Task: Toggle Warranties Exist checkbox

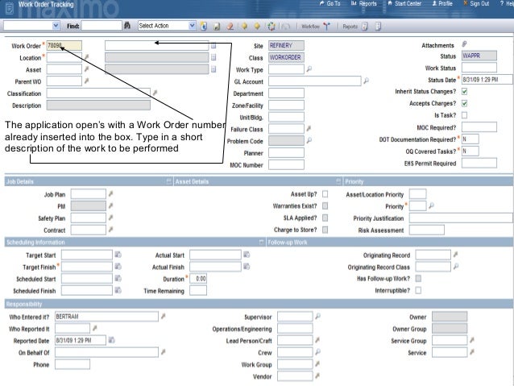Action: pos(325,206)
